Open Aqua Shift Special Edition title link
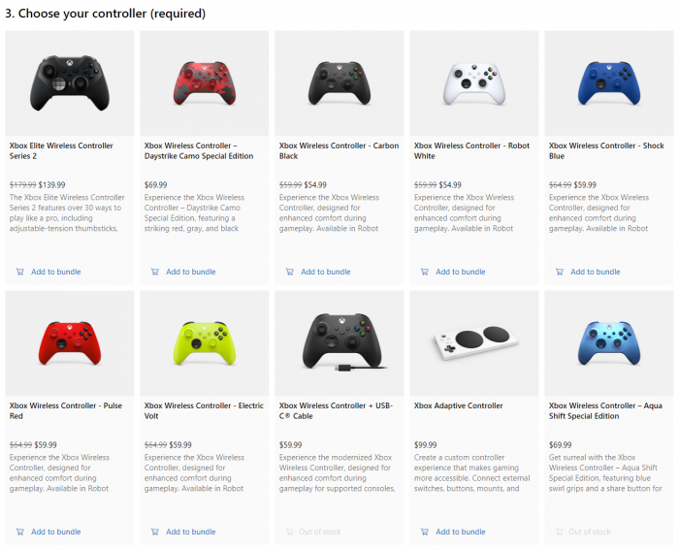 click(x=605, y=410)
